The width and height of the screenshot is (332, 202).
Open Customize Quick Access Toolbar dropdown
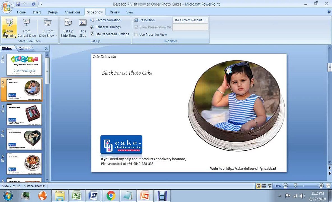point(41,4)
